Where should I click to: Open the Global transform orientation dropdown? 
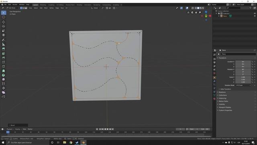pos(96,8)
